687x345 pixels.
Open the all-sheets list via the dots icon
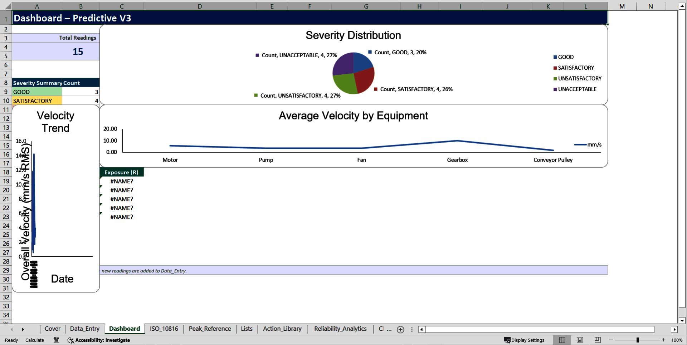click(x=411, y=330)
